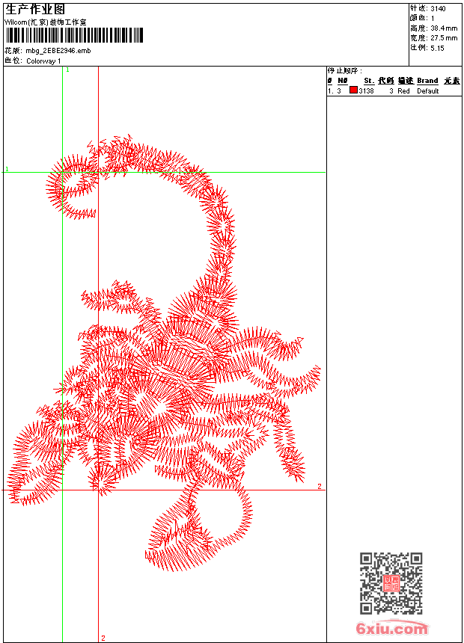Click the QR code image

(x=391, y=582)
